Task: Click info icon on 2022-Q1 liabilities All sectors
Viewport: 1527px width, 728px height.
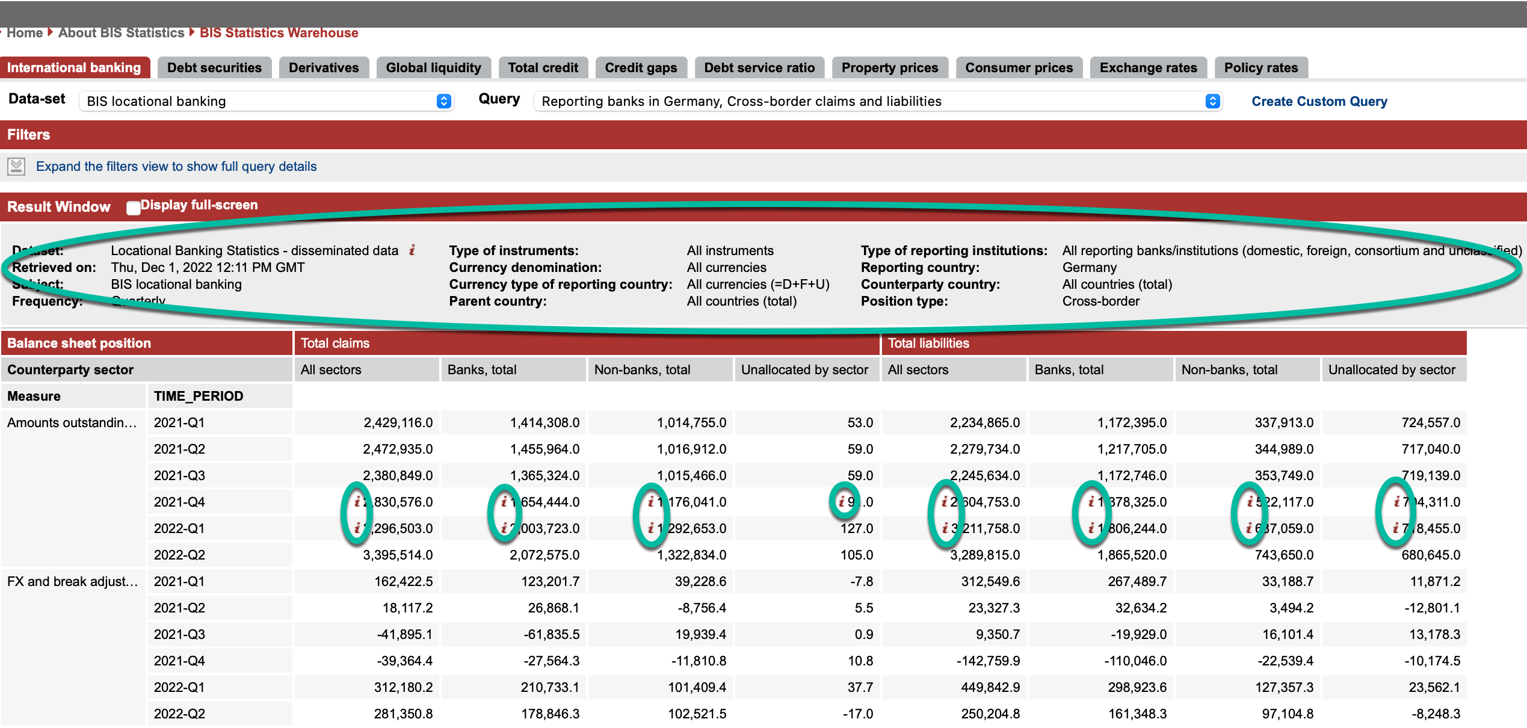Action: [x=945, y=528]
